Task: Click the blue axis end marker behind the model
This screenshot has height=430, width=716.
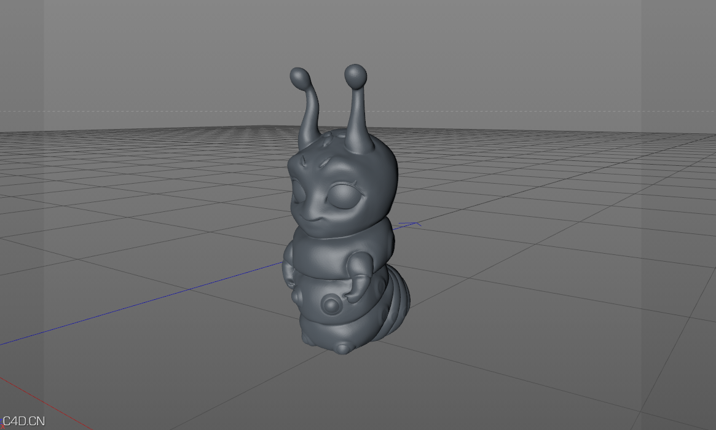Action: [x=411, y=224]
